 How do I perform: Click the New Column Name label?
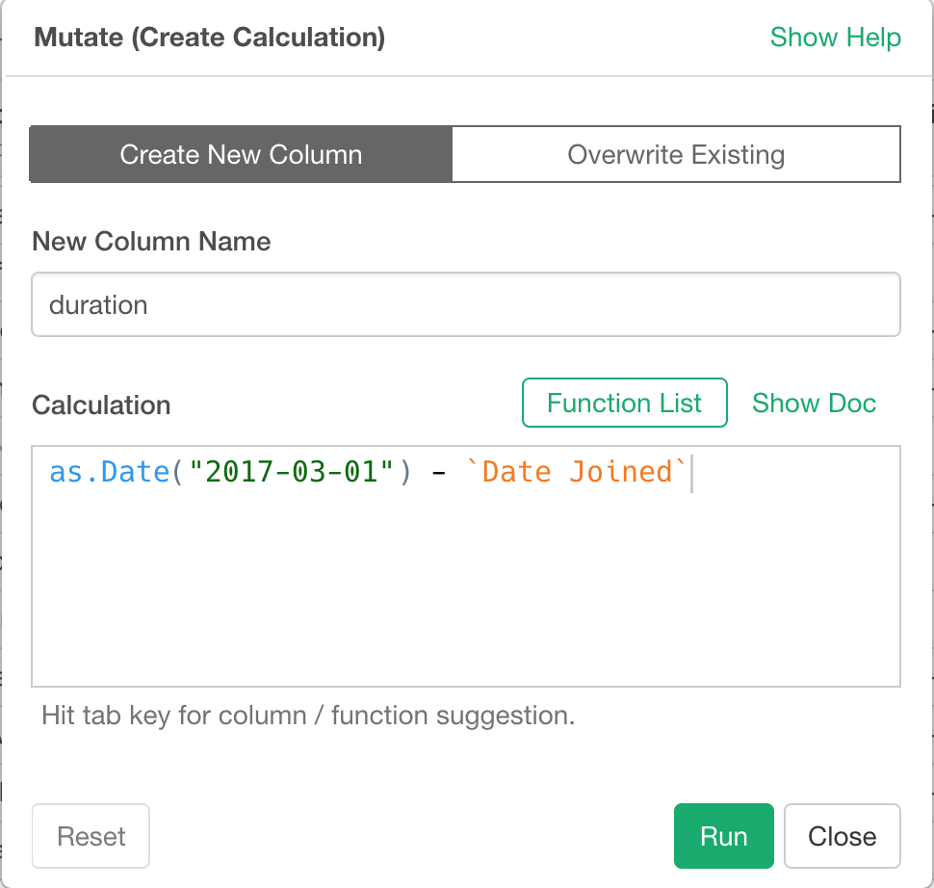(151, 242)
